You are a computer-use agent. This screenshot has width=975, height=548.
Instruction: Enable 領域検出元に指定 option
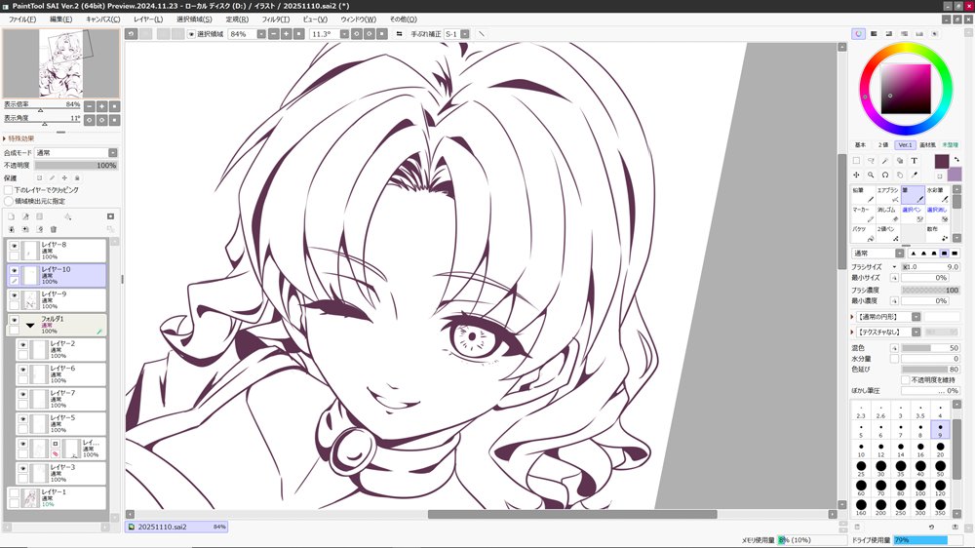coord(9,201)
